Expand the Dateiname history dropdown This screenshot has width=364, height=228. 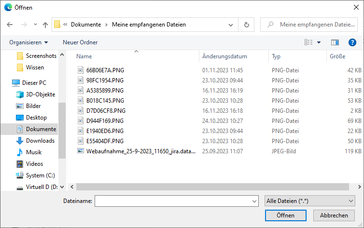[x=254, y=201]
